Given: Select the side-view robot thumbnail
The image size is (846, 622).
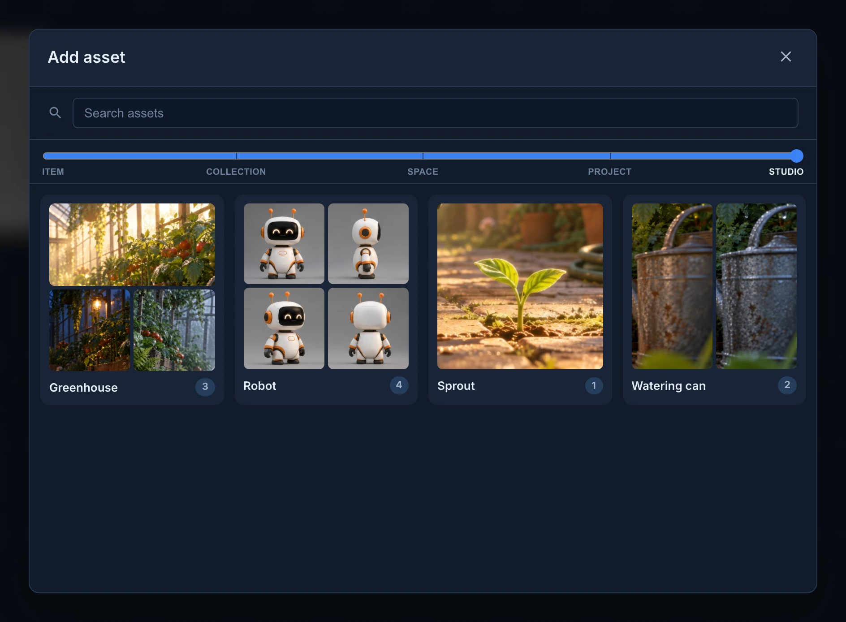Looking at the screenshot, I should click(x=368, y=244).
